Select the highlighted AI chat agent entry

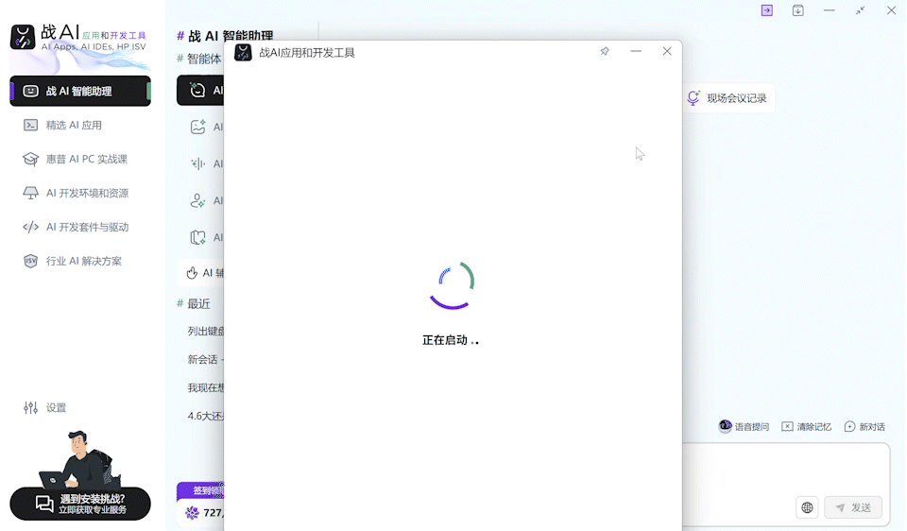click(200, 91)
